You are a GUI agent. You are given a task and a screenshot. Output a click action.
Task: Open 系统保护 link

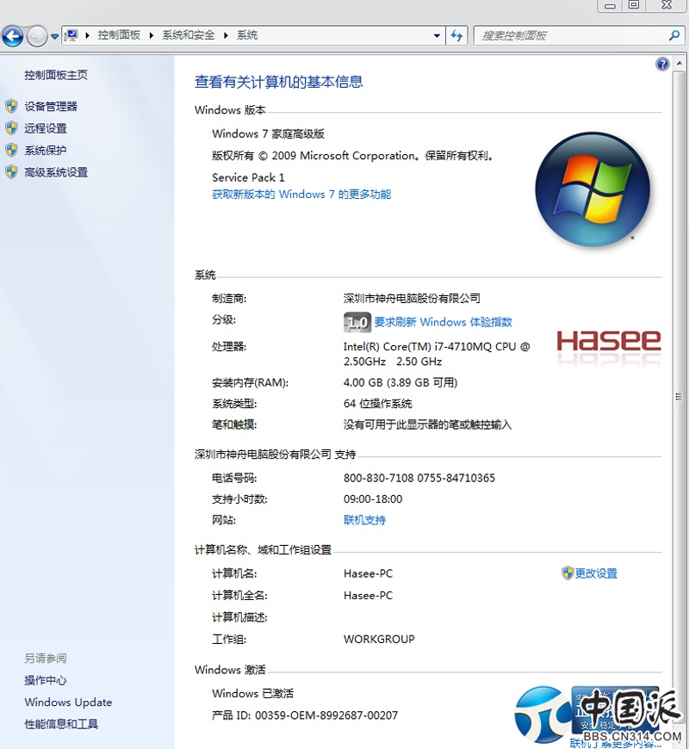click(46, 151)
